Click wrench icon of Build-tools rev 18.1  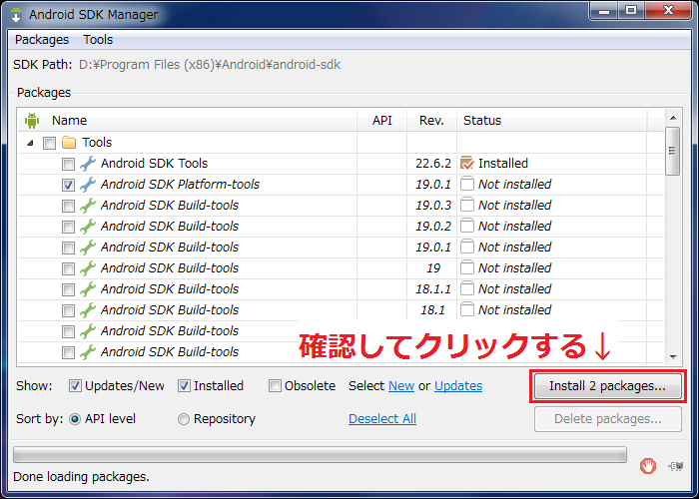point(88,310)
